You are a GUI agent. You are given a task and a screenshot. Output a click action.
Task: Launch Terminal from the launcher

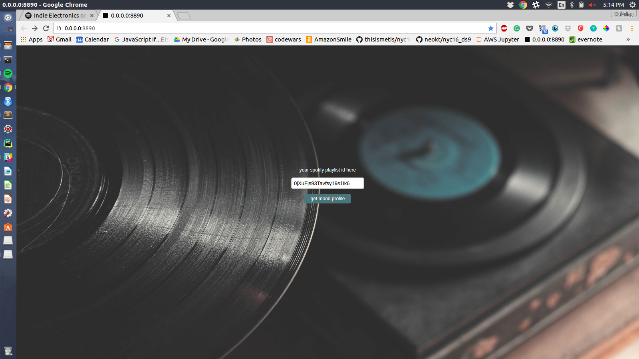[8, 59]
